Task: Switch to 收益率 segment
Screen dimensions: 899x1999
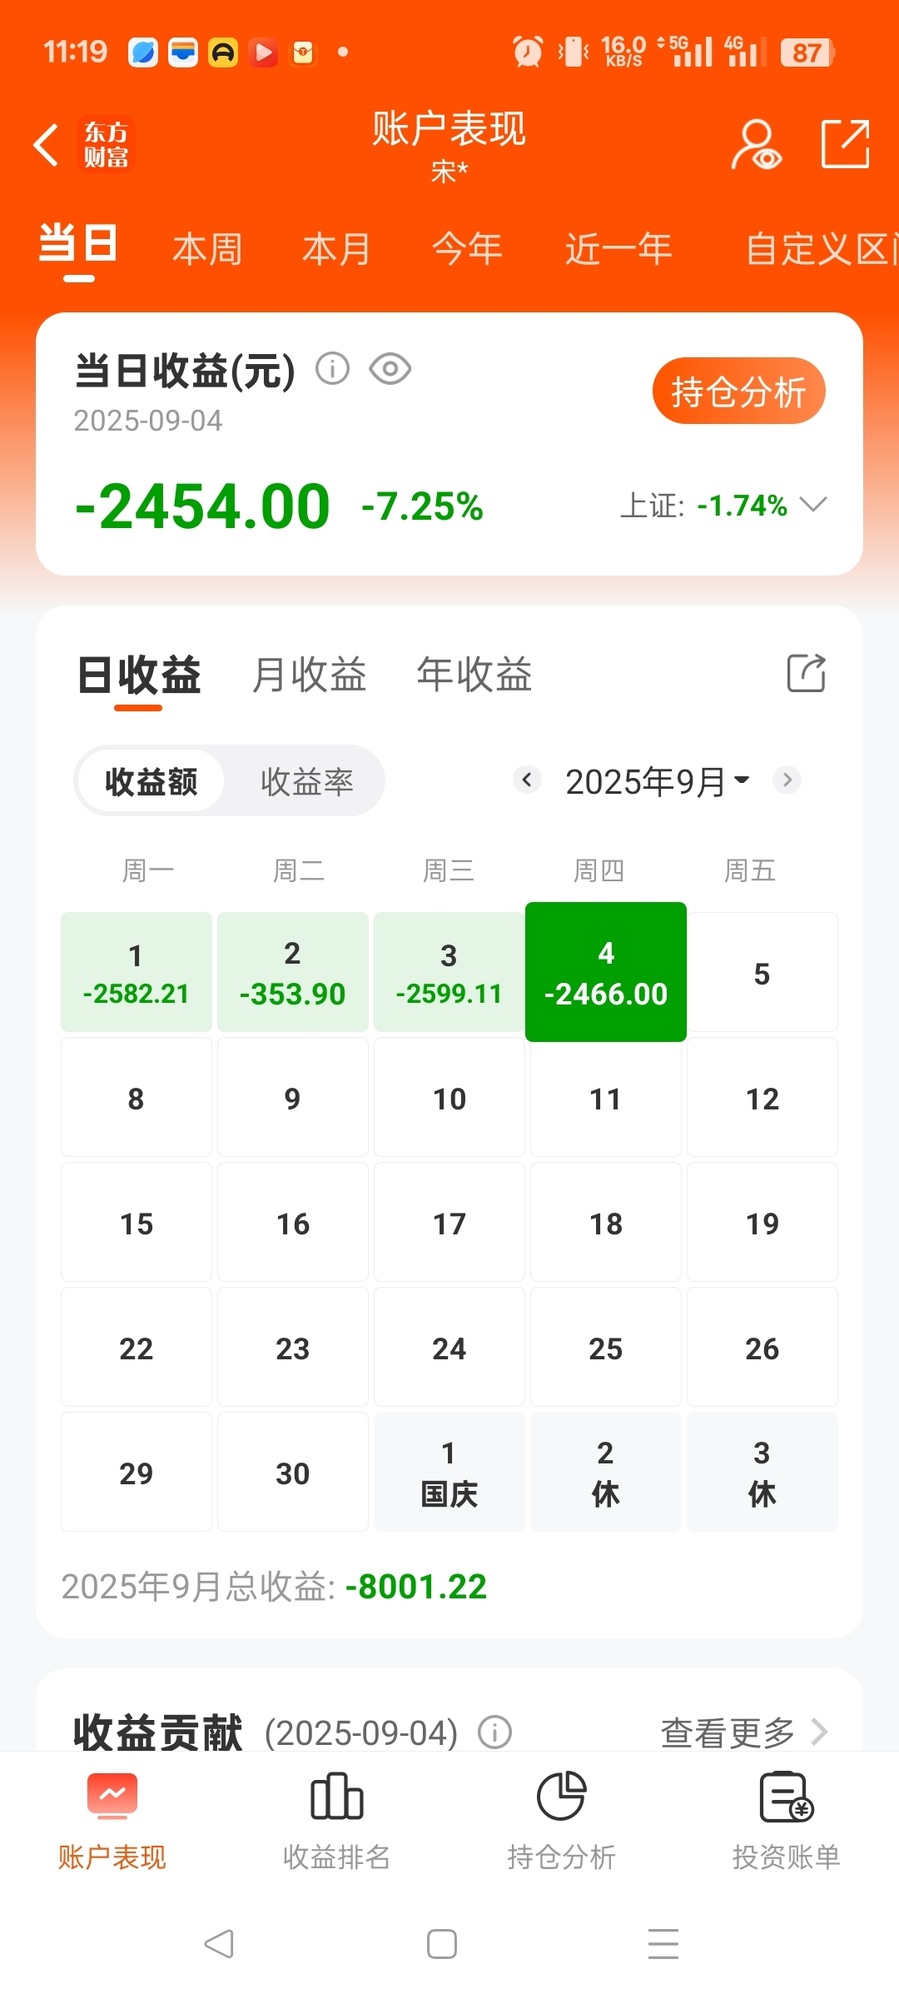Action: click(x=307, y=781)
